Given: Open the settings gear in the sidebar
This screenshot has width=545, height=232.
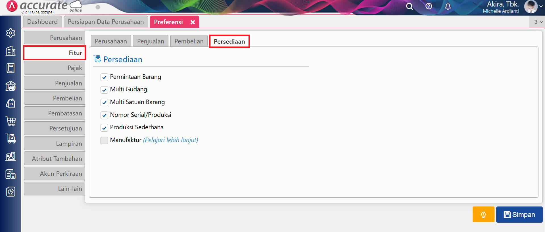Looking at the screenshot, I should pos(11,33).
